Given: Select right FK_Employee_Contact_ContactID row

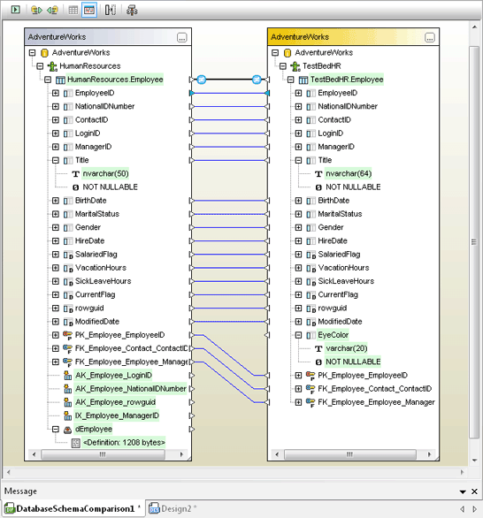Looking at the screenshot, I should click(374, 389).
